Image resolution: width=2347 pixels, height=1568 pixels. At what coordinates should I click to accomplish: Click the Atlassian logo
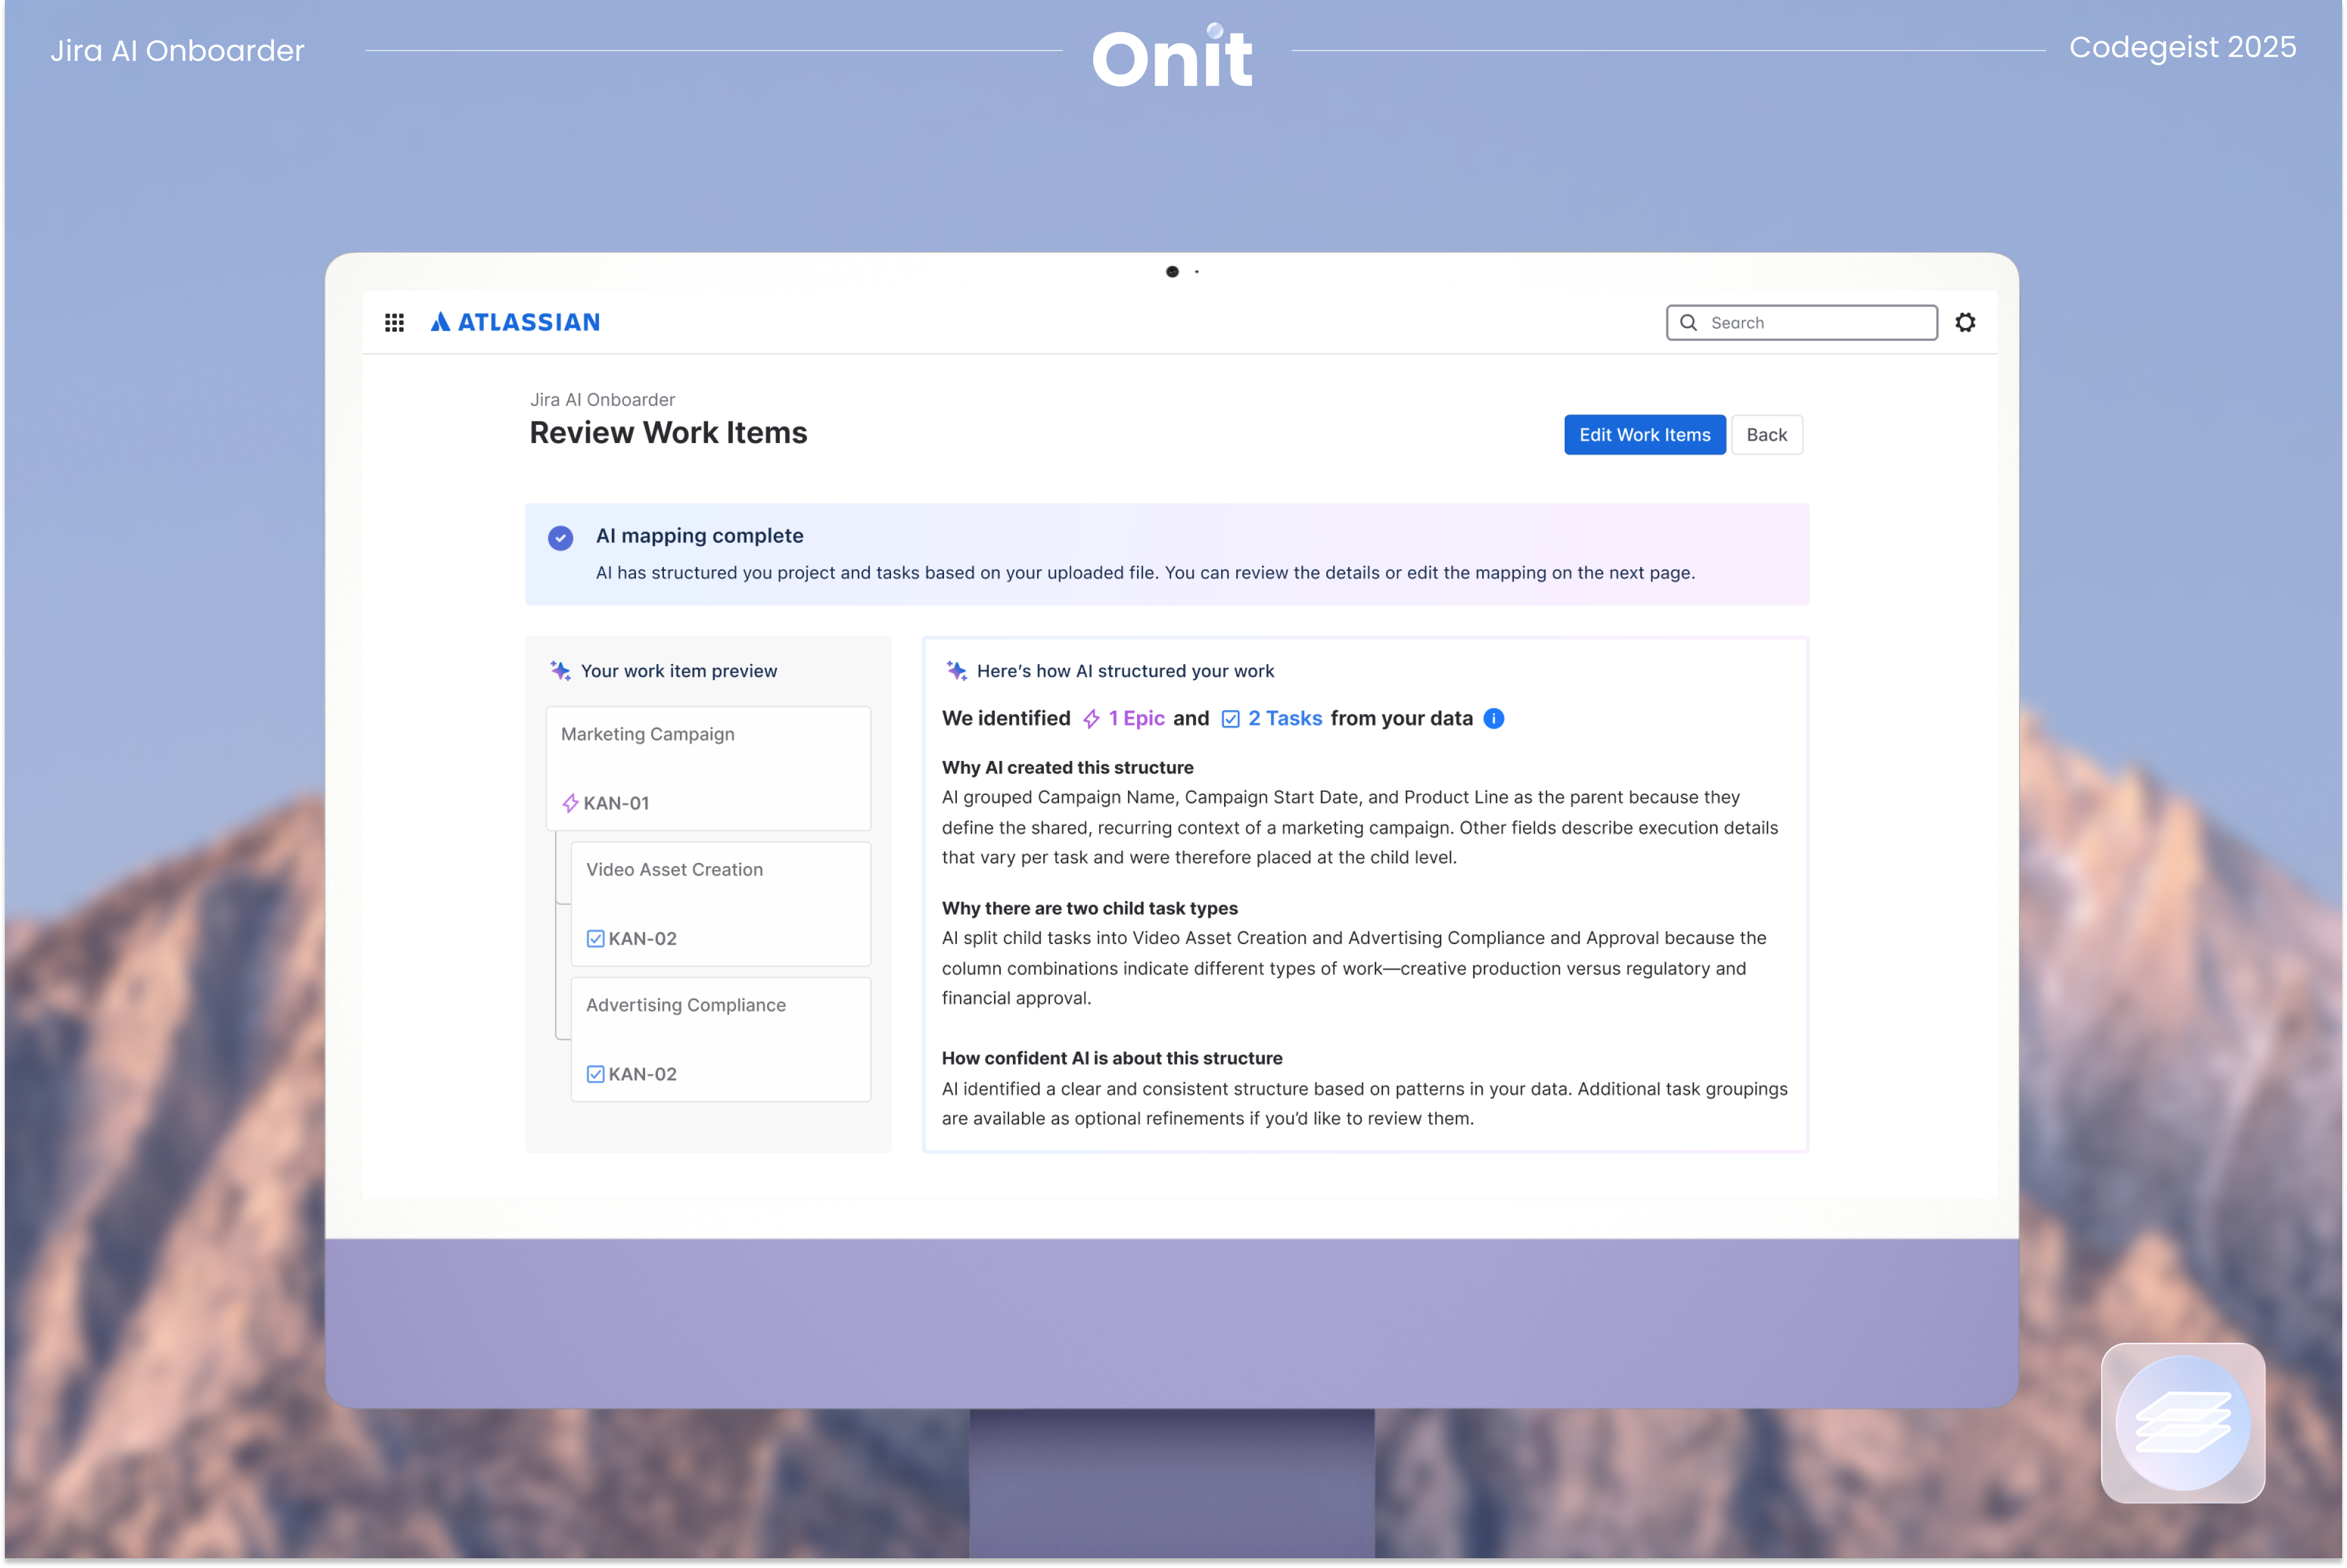pyautogui.click(x=515, y=322)
